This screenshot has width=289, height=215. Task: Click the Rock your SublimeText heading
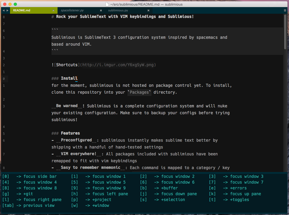click(x=122, y=17)
